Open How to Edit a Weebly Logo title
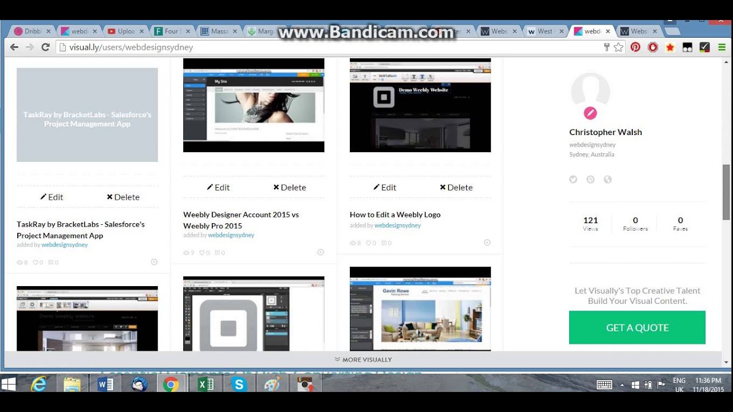Screen dimensions: 733x412 [x=395, y=215]
